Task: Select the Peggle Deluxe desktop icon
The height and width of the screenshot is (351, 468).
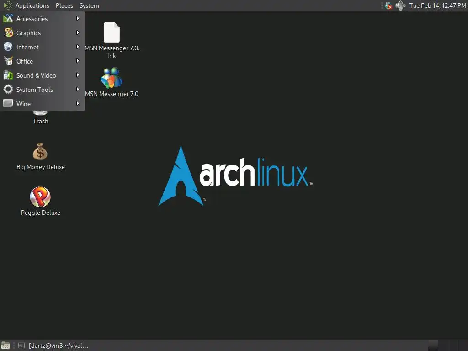Action: click(x=40, y=197)
